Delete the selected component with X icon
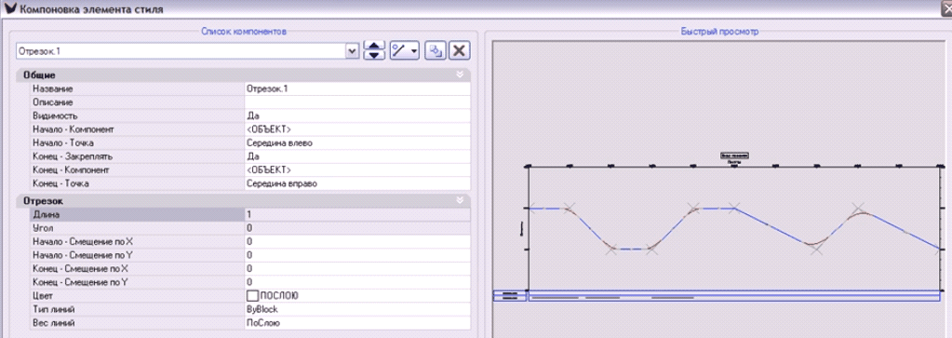Viewport: 952px width, 338px height. click(459, 51)
